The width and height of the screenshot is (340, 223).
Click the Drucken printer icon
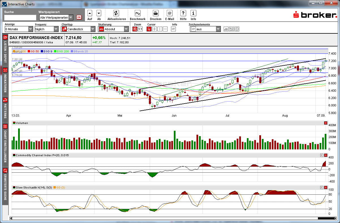(156, 13)
